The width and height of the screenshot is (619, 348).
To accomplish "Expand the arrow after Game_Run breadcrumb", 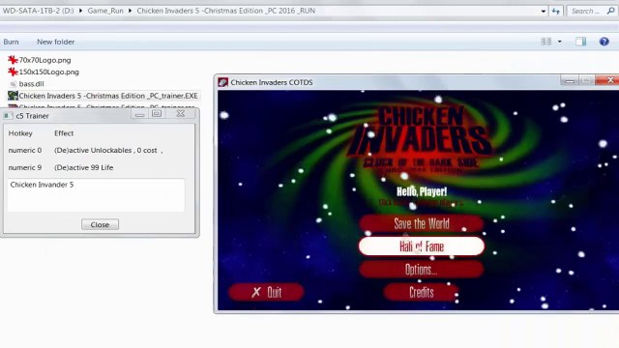I will (x=130, y=11).
